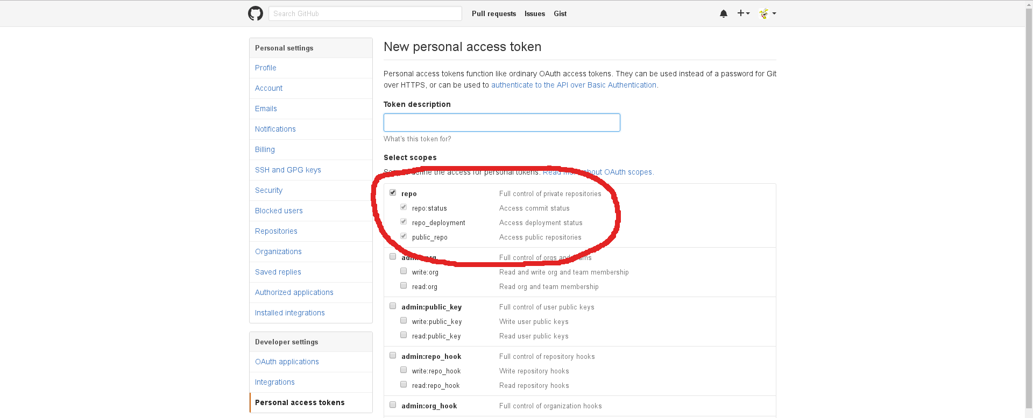Enable the read:repo_hook checkbox
1033x418 pixels.
tap(404, 384)
